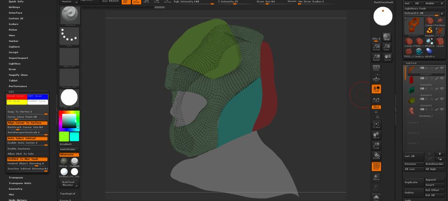Viewport: 448px width, 201px height.
Task: Select the Move view icon
Action: click(x=376, y=136)
